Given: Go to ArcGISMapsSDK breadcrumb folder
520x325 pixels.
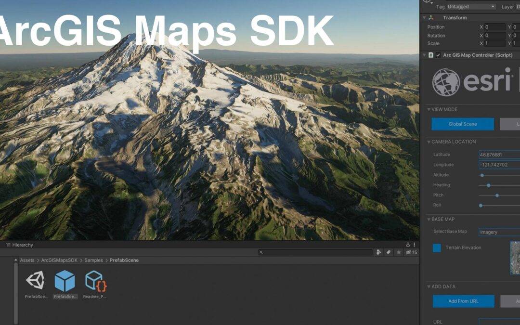Looking at the screenshot, I should coord(59,260).
